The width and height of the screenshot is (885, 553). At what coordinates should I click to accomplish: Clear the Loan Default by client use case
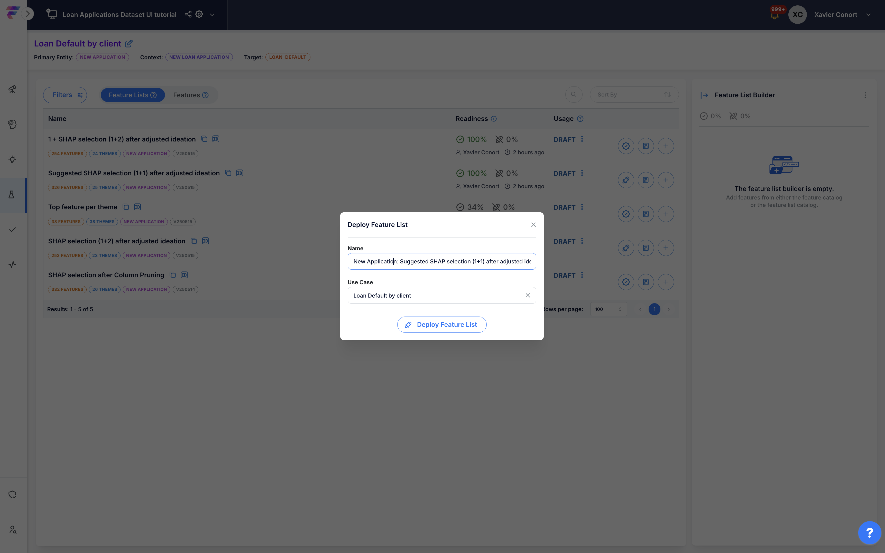[527, 295]
